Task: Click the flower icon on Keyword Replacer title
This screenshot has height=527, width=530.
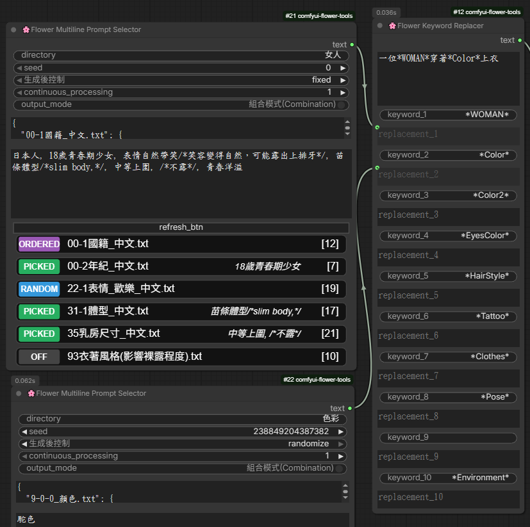Action: pos(392,26)
